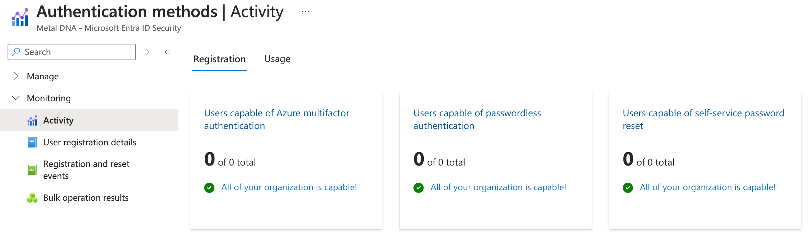
Task: Open Registration and reset events
Action: (86, 170)
